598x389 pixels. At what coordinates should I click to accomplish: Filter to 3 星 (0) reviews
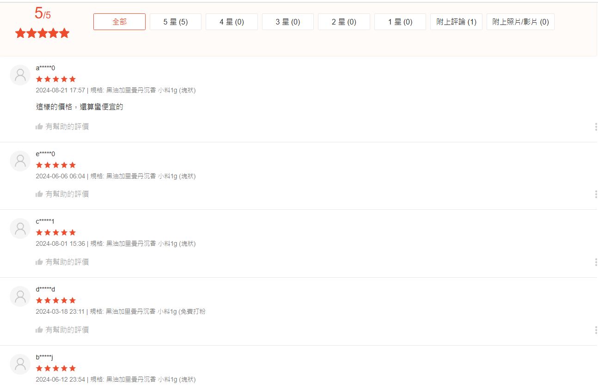coord(288,22)
